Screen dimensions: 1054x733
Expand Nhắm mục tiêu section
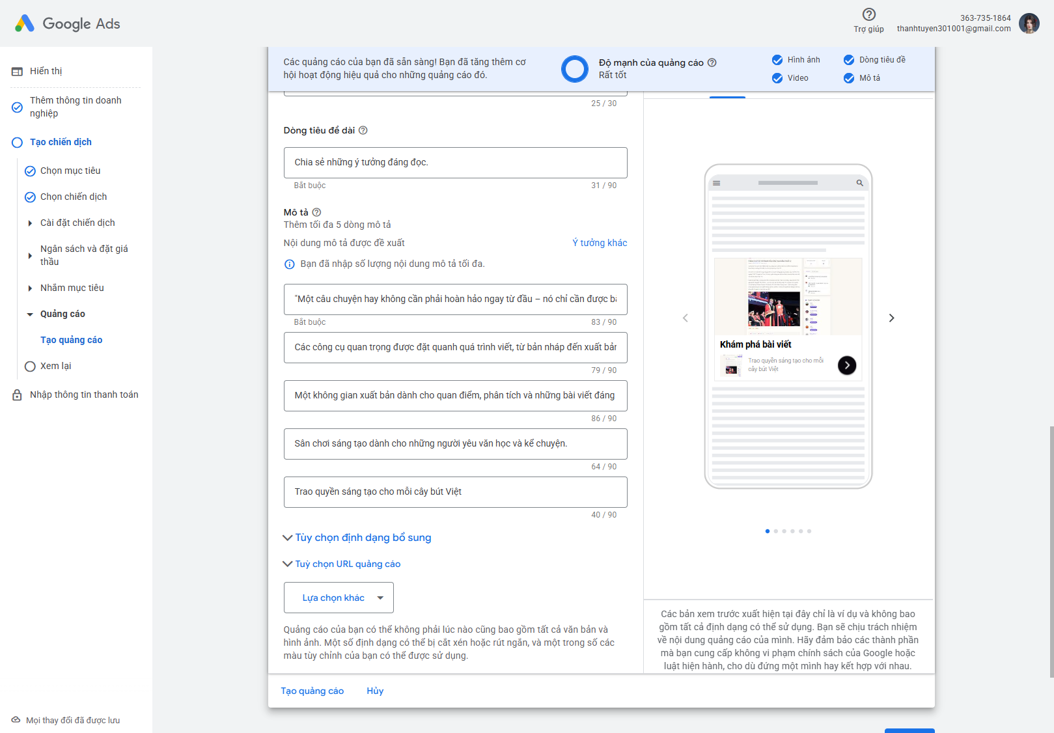tap(30, 288)
